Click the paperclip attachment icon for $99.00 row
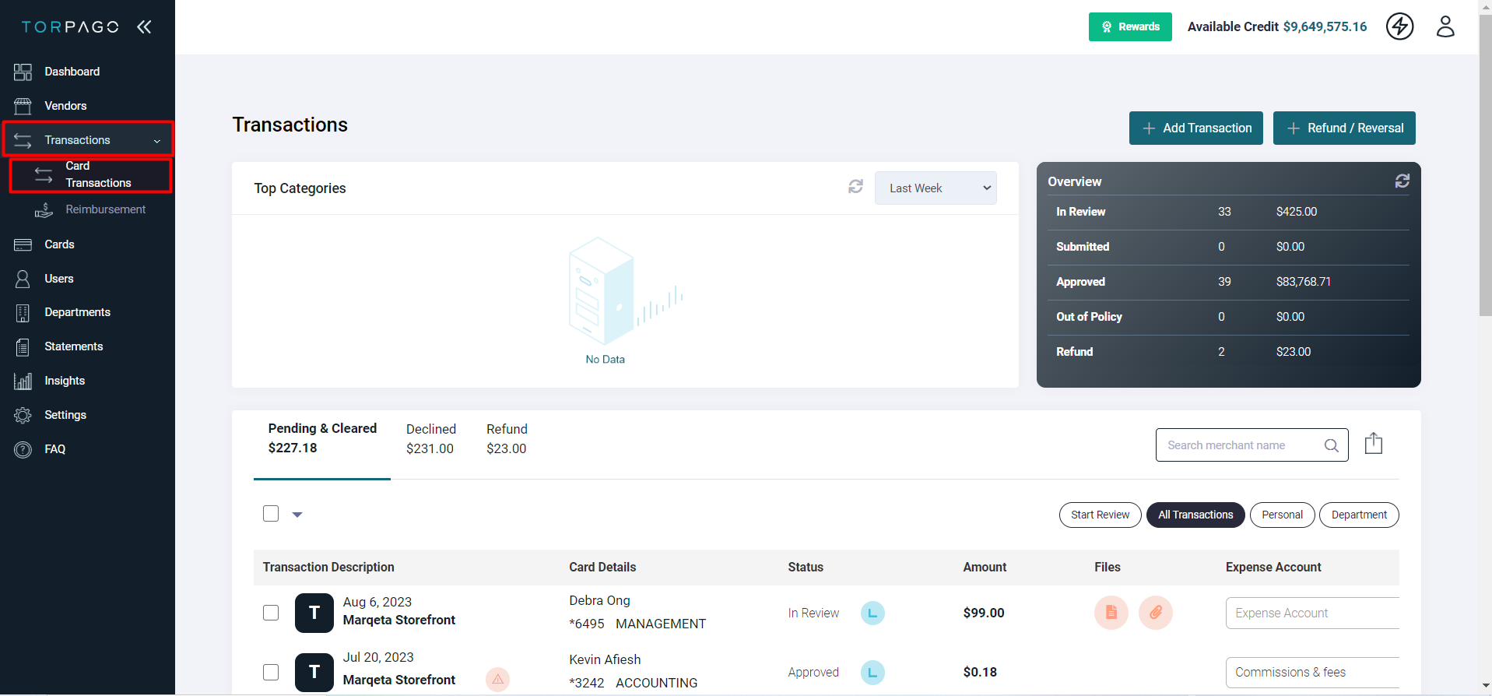The width and height of the screenshot is (1492, 696). [1156, 613]
